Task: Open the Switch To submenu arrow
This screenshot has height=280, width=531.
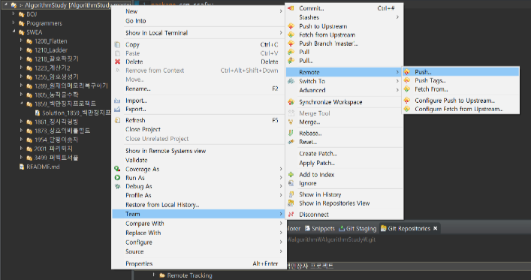Action: (x=397, y=81)
